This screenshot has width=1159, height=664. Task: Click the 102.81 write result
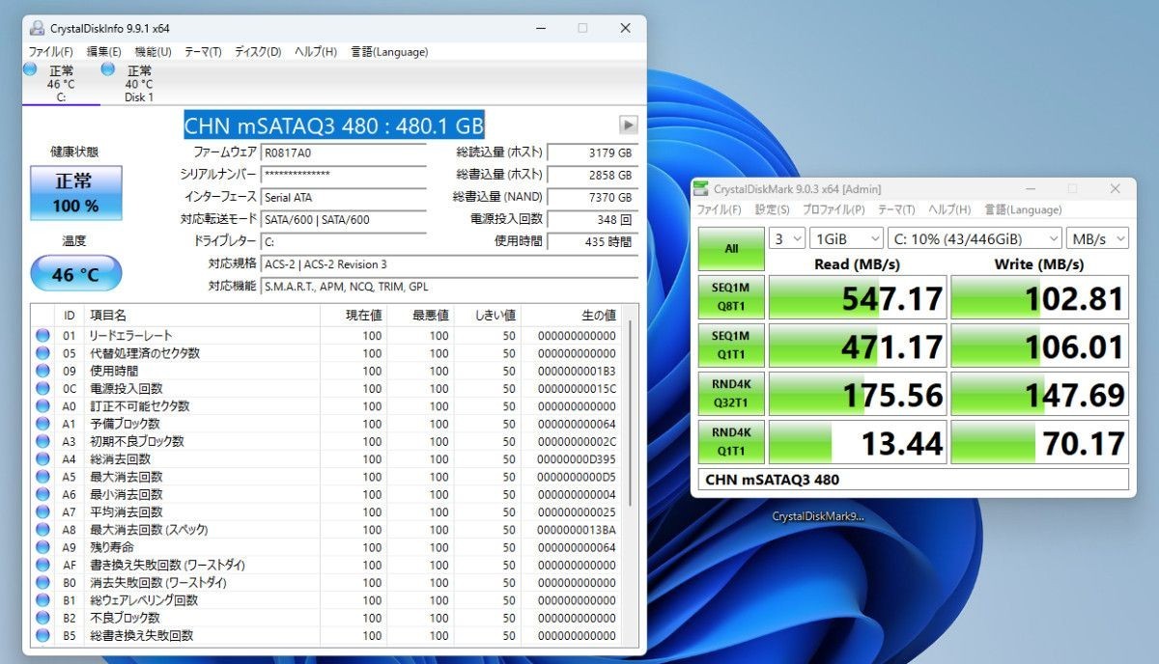tap(1039, 298)
